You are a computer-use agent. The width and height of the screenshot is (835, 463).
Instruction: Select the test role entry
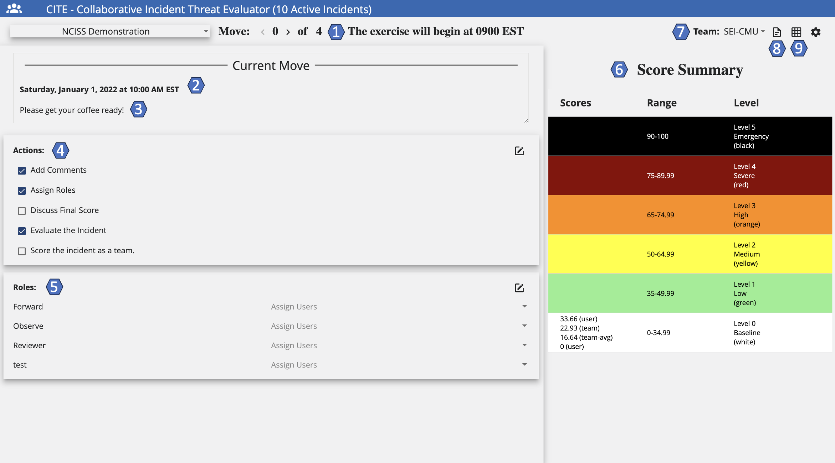point(20,364)
